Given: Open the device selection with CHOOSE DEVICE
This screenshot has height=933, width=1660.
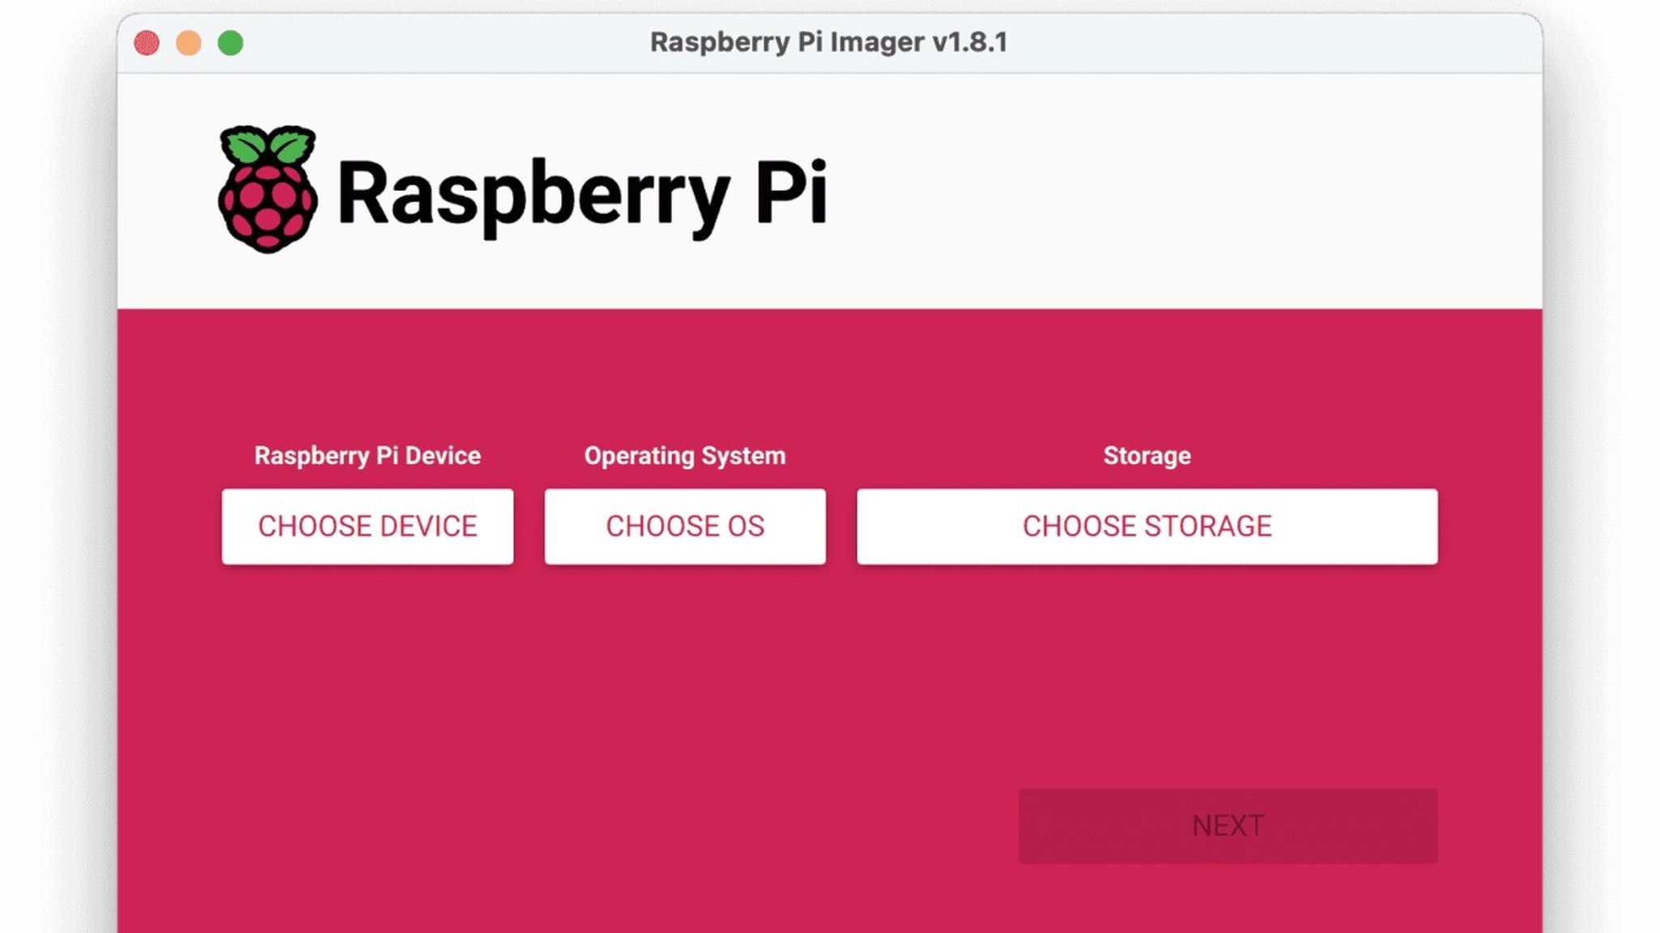Looking at the screenshot, I should (367, 526).
